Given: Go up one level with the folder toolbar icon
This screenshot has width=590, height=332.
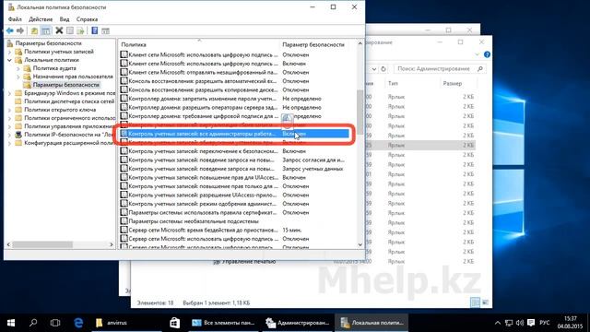Looking at the screenshot, I should pos(34,30).
